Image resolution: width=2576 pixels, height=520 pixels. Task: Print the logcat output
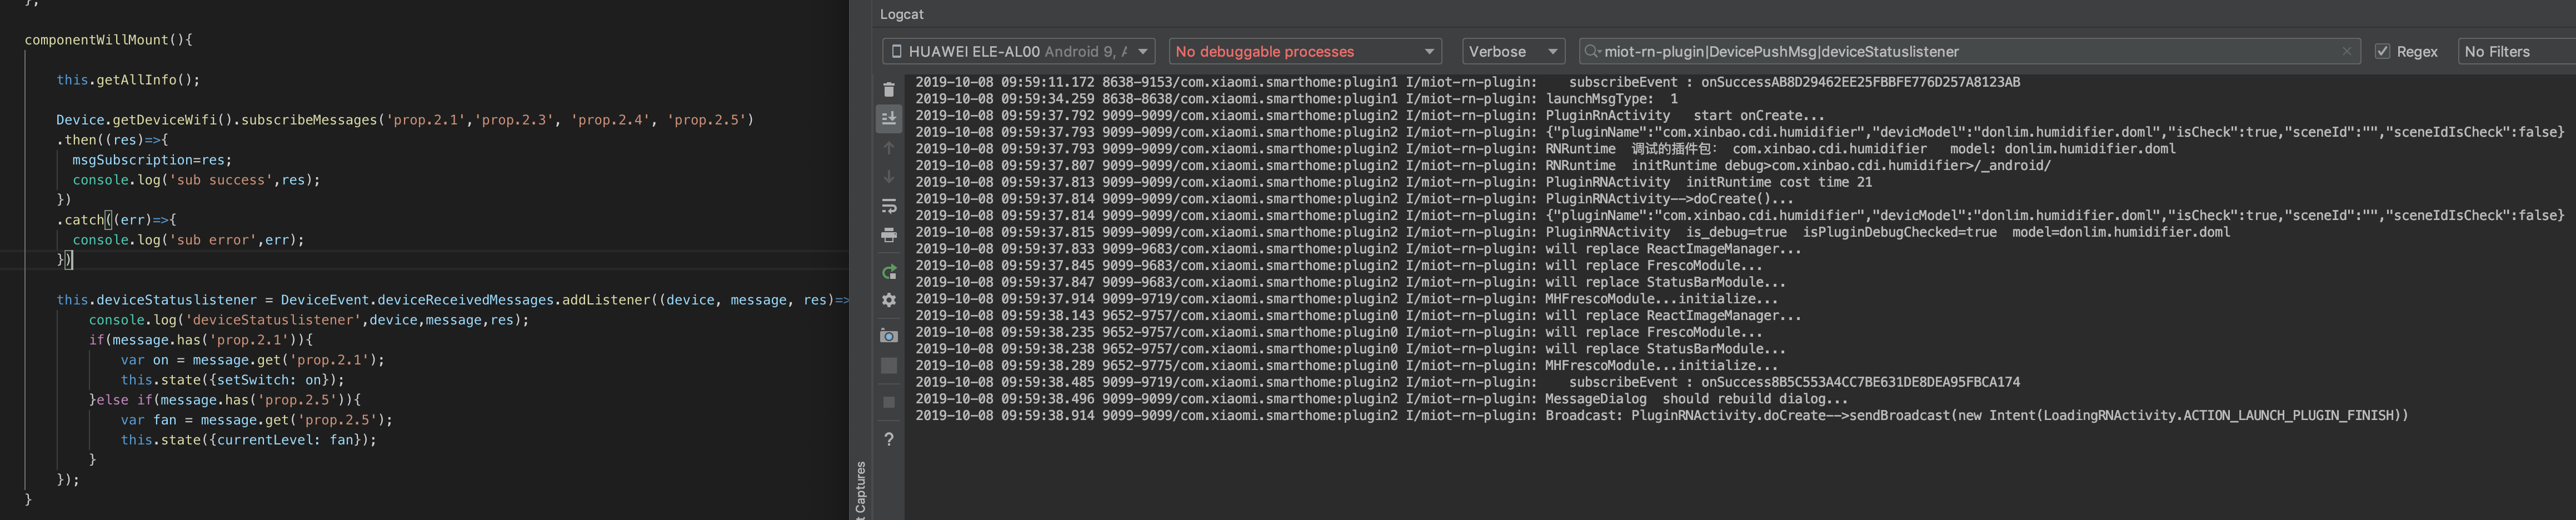tap(888, 234)
